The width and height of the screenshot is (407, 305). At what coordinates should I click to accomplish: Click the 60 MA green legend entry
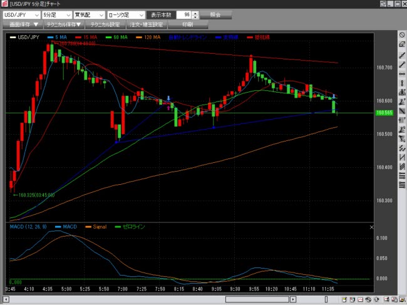117,38
